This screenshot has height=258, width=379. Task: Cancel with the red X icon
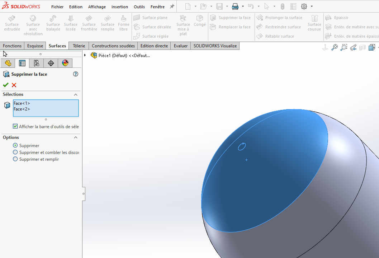click(14, 85)
